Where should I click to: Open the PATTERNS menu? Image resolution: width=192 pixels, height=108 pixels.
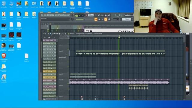coord(52,15)
